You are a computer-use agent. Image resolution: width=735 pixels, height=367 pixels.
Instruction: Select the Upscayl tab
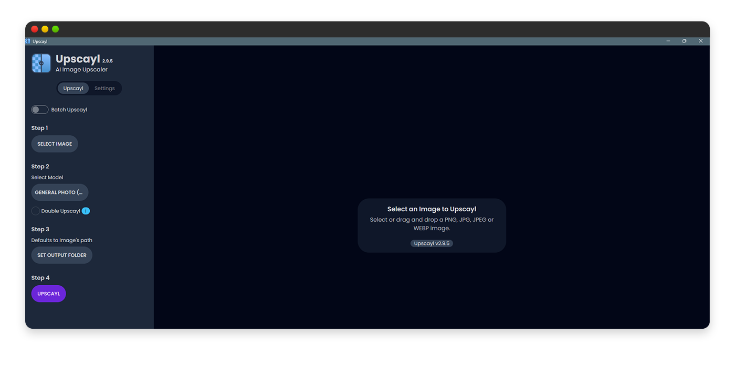tap(73, 88)
